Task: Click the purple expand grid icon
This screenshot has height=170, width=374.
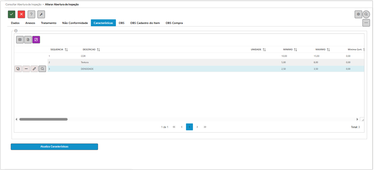Action: 36,40
